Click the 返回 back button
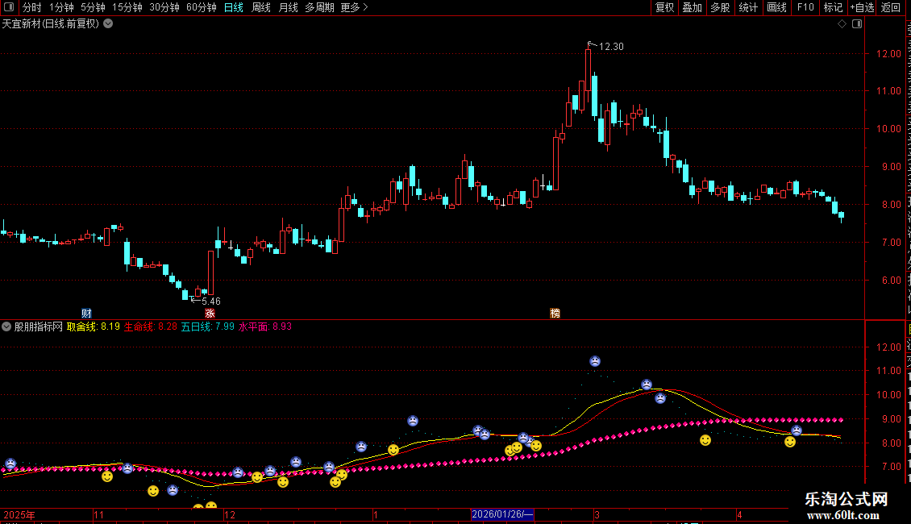Screen dimensions: 911x524 (890, 7)
